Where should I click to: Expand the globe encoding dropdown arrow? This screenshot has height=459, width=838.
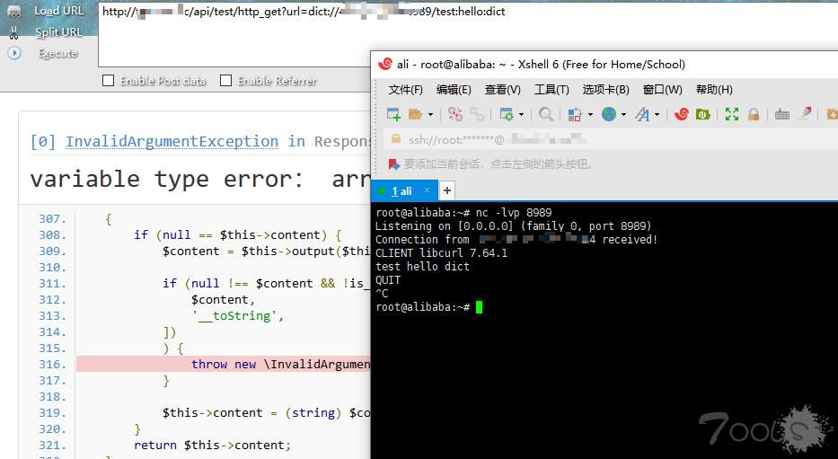click(x=623, y=114)
